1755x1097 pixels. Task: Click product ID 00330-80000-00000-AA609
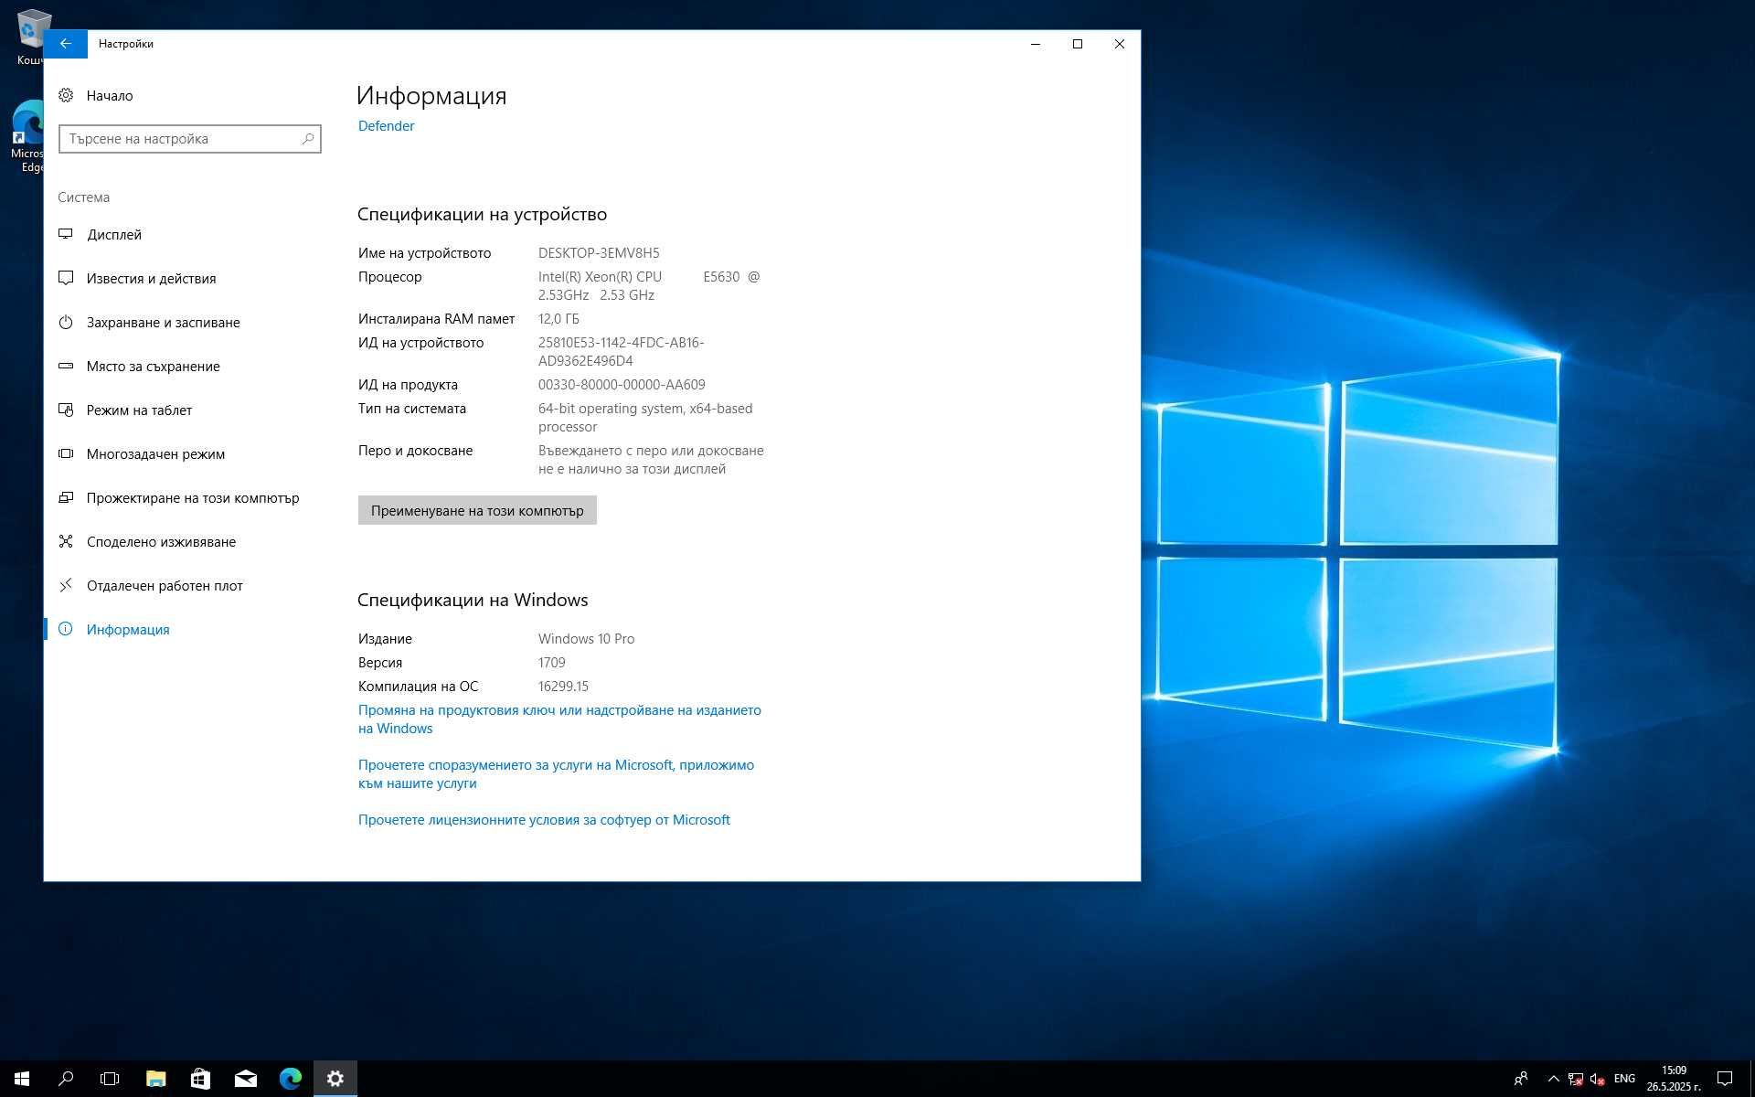pyautogui.click(x=622, y=385)
